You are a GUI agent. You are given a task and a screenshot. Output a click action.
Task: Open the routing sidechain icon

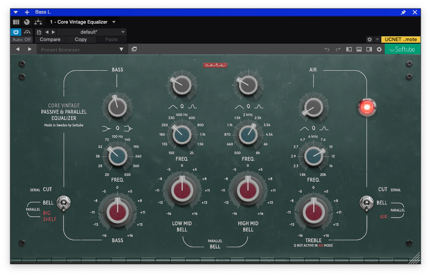pos(38,22)
